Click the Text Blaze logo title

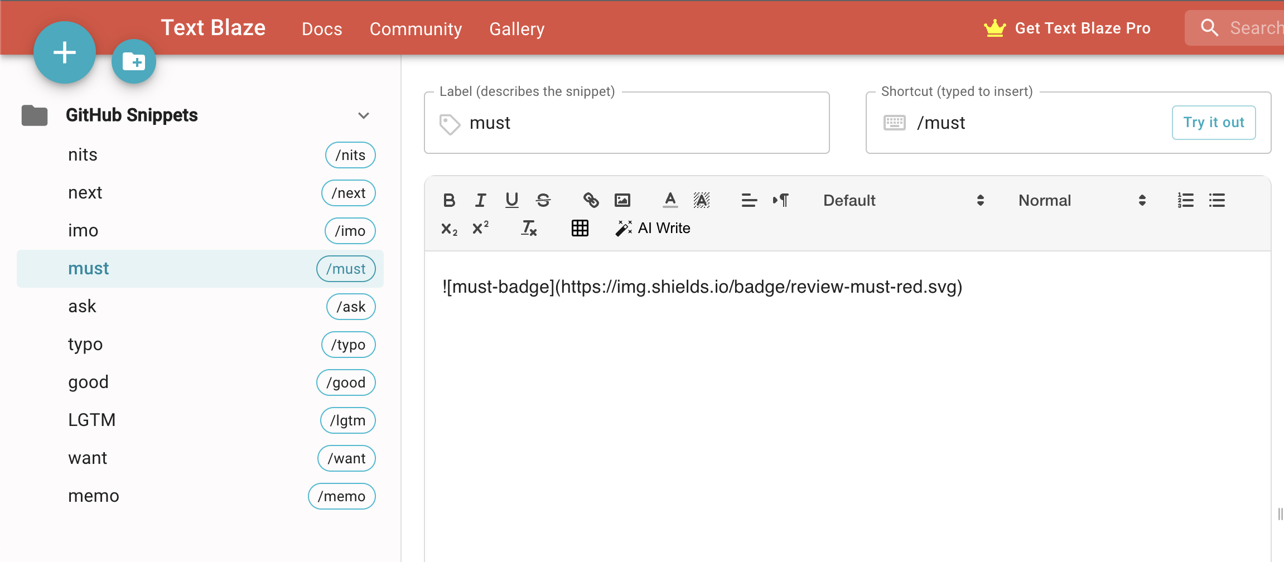coord(213,27)
